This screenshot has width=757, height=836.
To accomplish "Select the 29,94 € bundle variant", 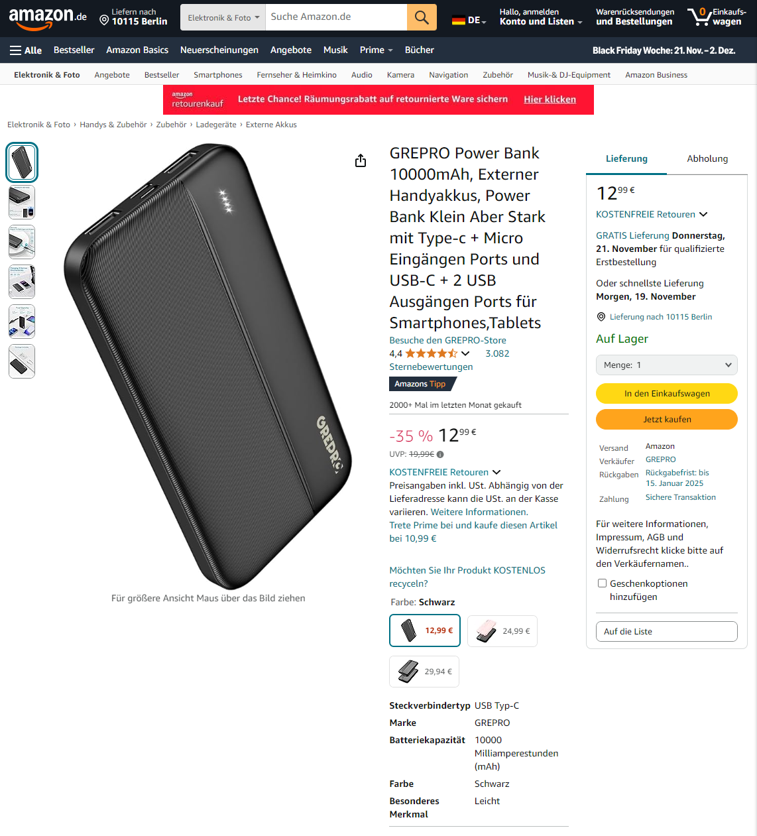I will tap(424, 672).
